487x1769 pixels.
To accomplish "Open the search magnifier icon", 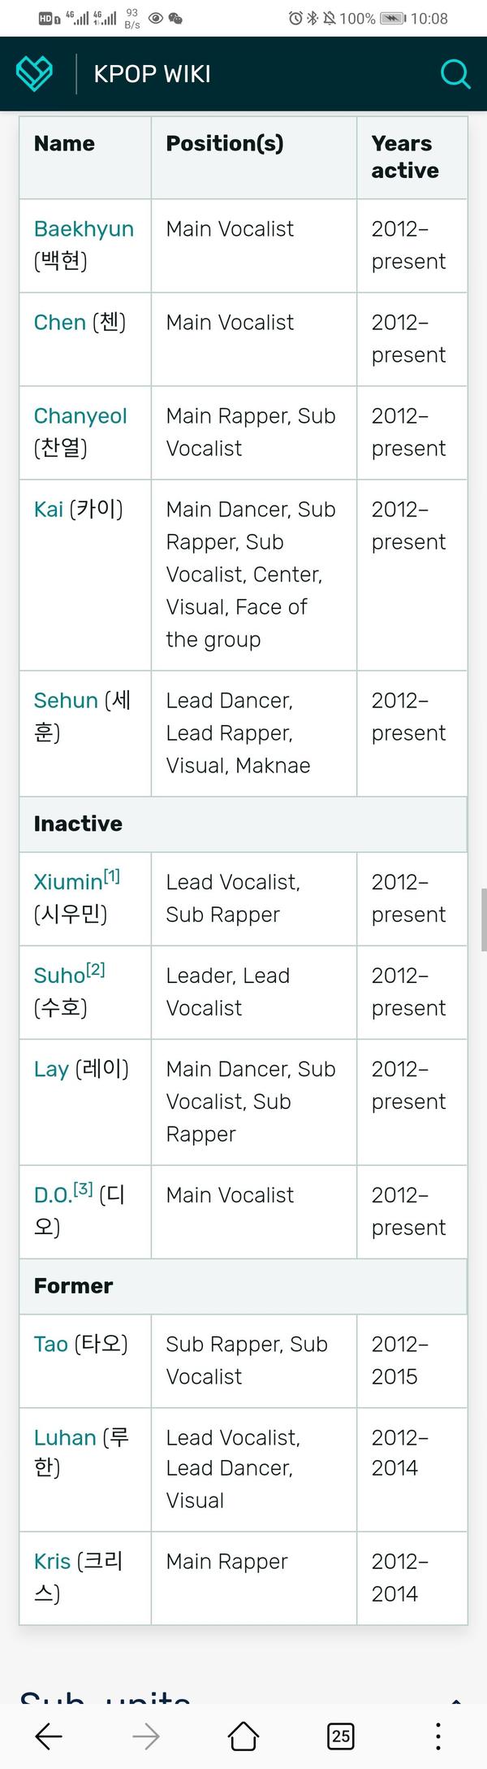I will (455, 74).
